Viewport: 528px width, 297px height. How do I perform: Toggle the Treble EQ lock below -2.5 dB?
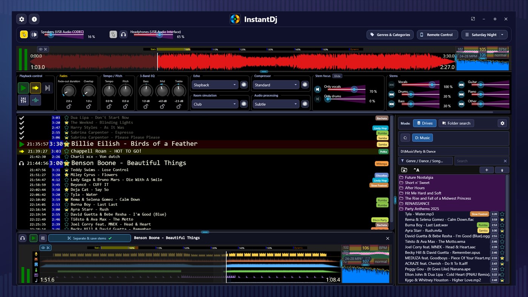(x=179, y=107)
